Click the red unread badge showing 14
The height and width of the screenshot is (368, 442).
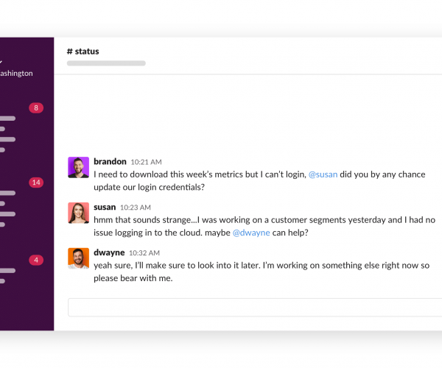point(36,183)
